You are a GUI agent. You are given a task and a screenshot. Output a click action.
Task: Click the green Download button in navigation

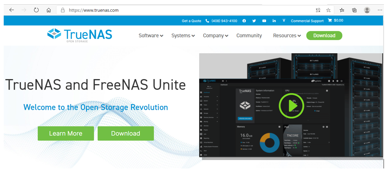pos(324,35)
